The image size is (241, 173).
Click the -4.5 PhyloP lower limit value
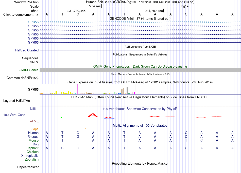click(x=33, y=121)
